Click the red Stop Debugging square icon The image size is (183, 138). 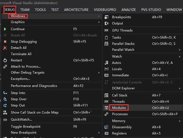click(5, 42)
